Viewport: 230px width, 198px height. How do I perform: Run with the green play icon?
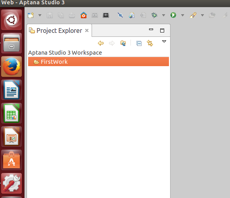click(x=173, y=15)
